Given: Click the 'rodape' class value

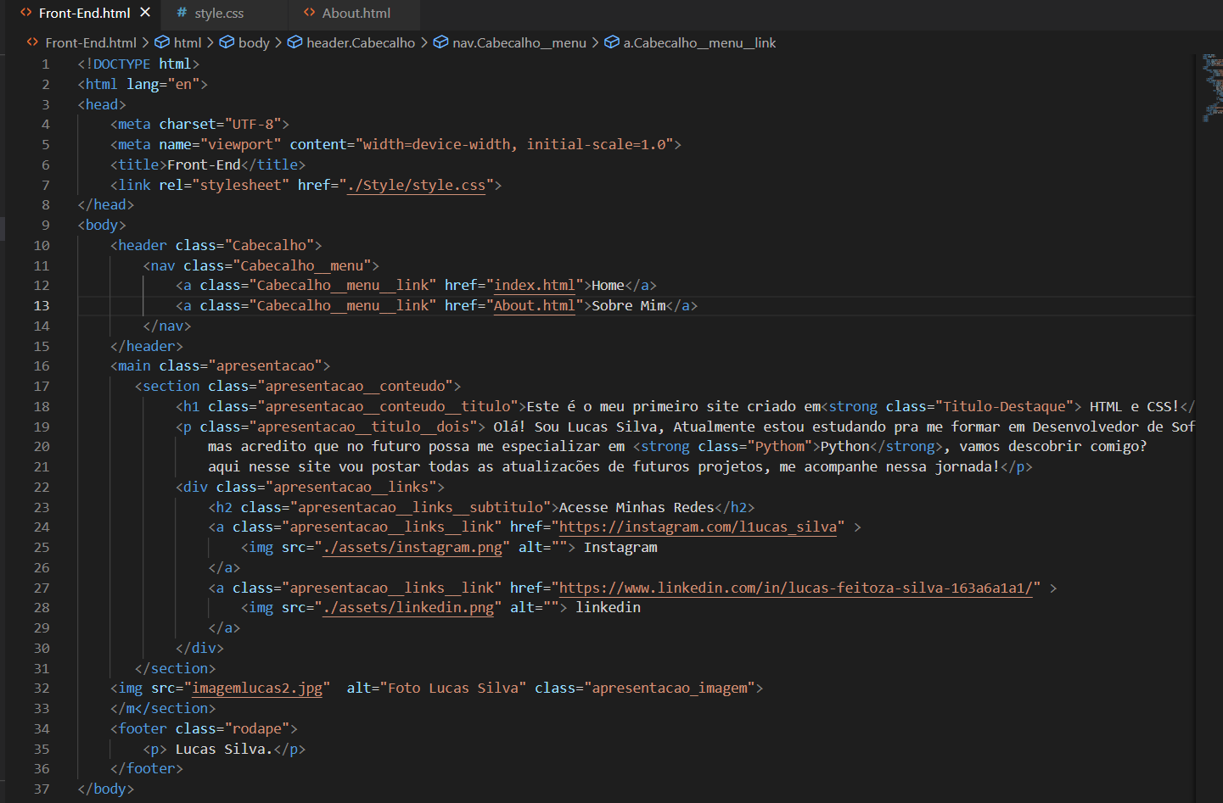Looking at the screenshot, I should click(257, 729).
